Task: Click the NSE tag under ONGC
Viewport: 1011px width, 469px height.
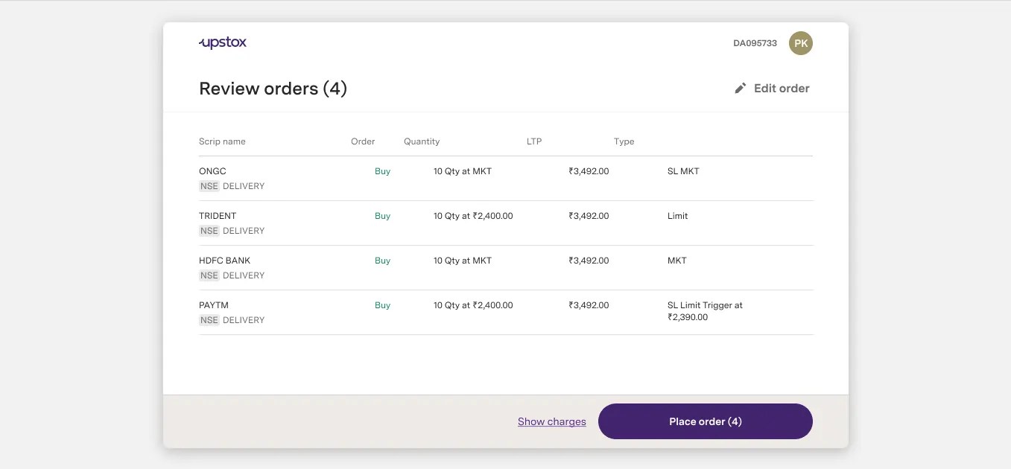Action: coord(209,185)
